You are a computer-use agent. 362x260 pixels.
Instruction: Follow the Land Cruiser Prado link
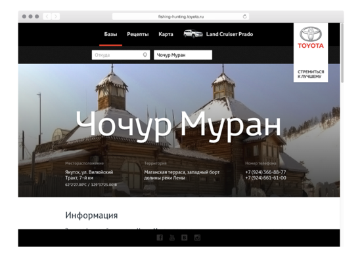tap(229, 34)
